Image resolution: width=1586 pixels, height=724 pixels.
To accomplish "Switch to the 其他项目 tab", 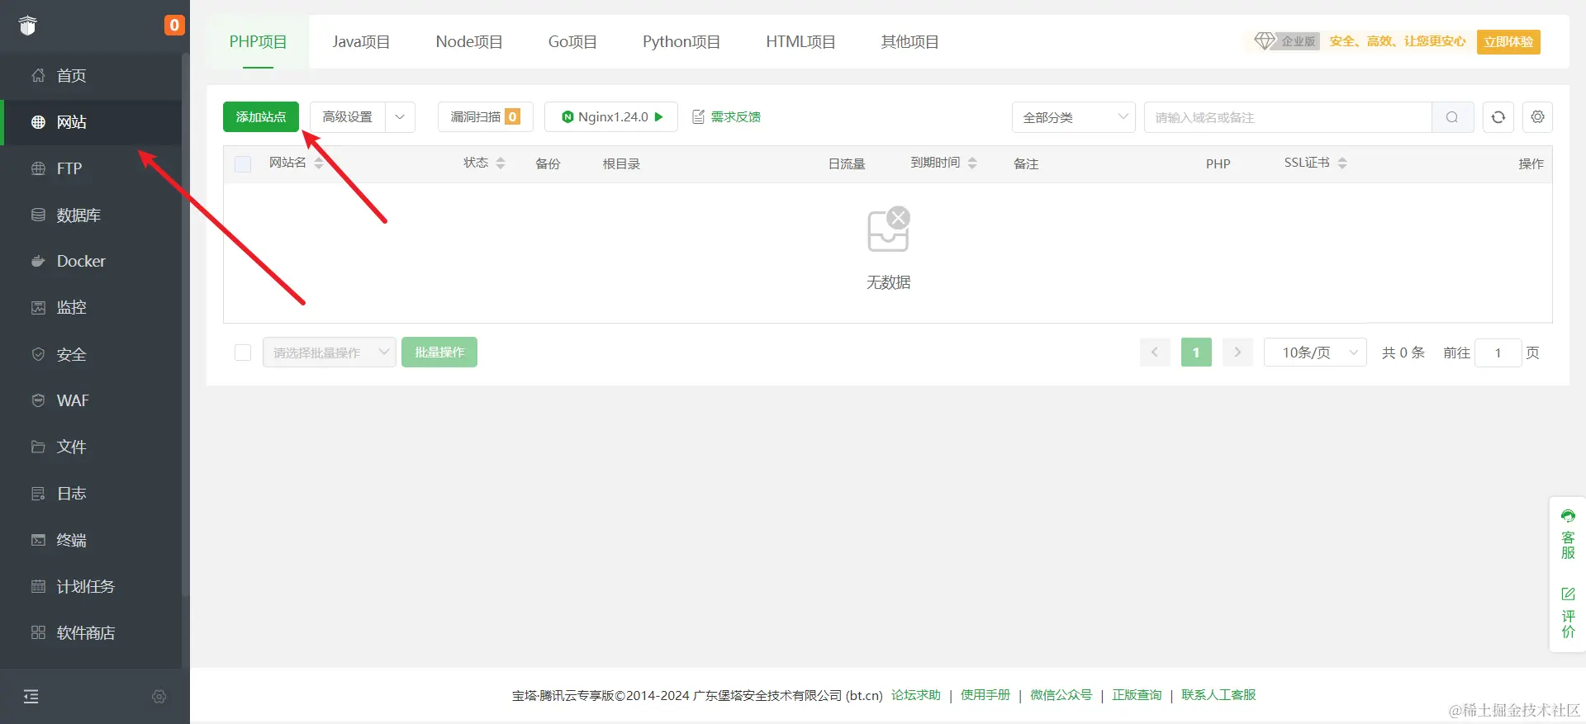I will pos(909,41).
